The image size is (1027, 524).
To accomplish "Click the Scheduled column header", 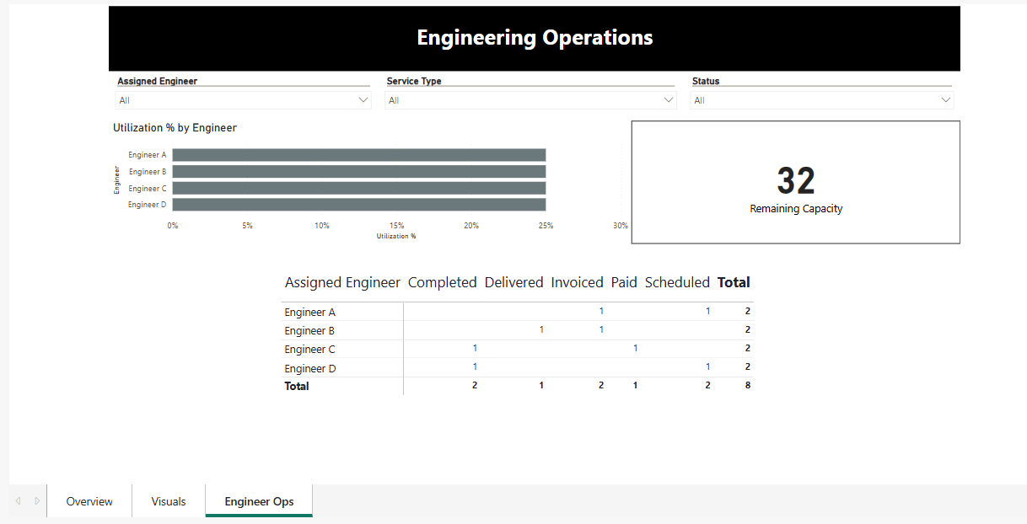I will click(677, 282).
